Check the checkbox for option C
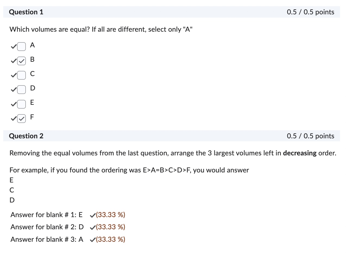 [21, 75]
